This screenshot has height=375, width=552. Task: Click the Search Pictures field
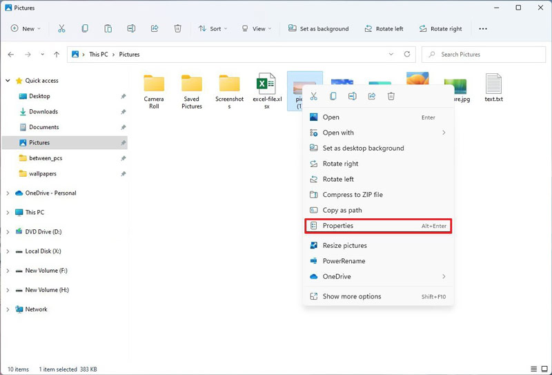tap(484, 55)
